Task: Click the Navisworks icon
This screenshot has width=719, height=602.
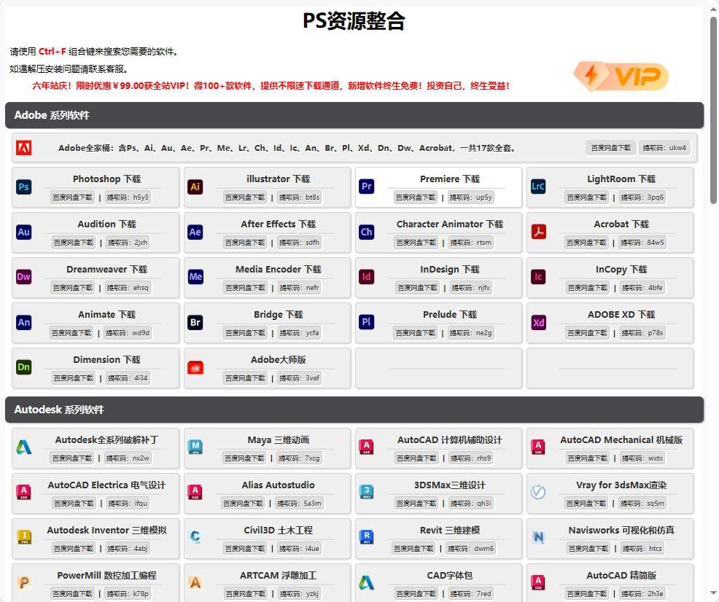Action: click(x=538, y=538)
